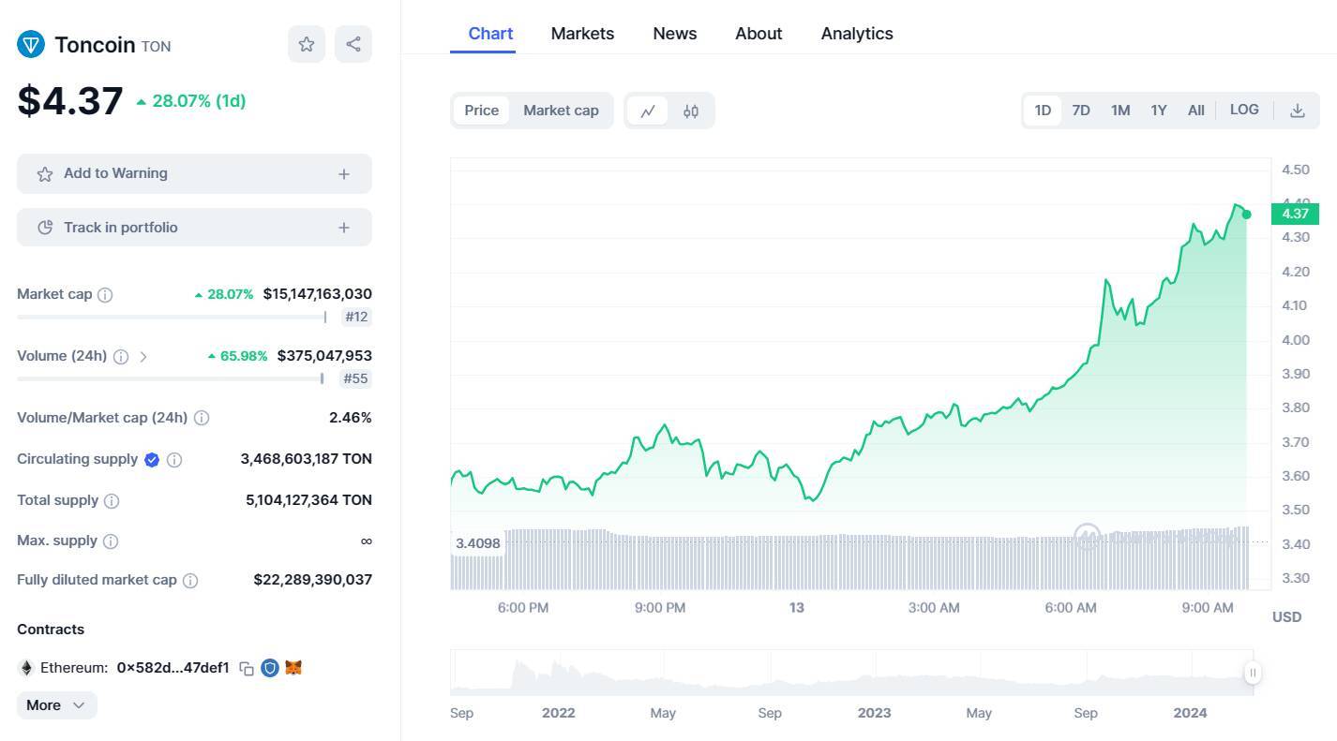Click the ∞ max supply value

367,541
